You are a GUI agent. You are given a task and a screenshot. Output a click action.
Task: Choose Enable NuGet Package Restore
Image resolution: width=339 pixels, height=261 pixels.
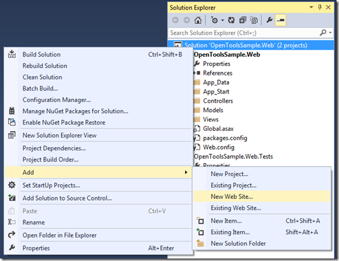point(98,123)
